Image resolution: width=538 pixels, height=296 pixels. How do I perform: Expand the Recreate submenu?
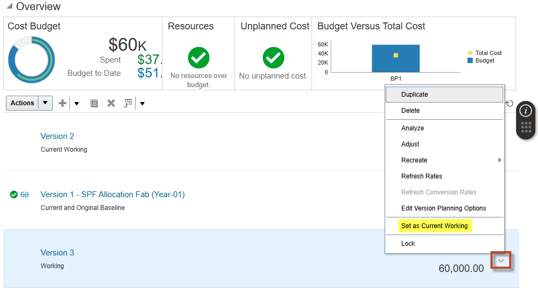tap(445, 160)
